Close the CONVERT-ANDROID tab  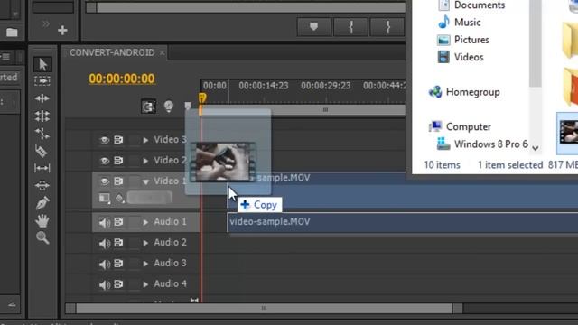click(163, 53)
